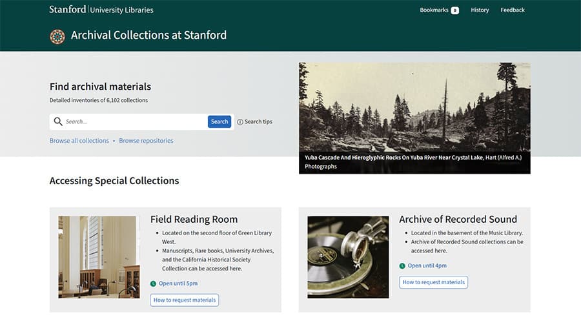This screenshot has height=321, width=581.
Task: Click the Search tips info icon
Action: [240, 122]
